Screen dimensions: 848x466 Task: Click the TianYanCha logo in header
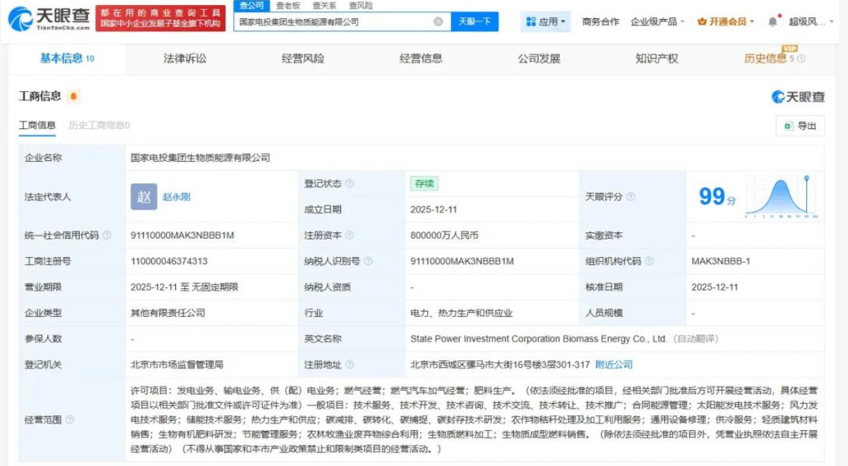49,19
